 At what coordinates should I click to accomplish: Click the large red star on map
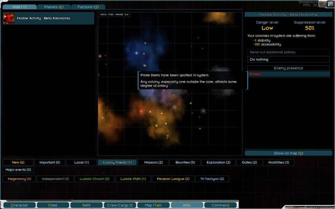tap(141, 111)
